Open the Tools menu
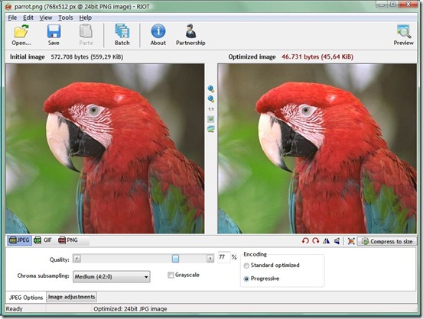The image size is (423, 319). click(66, 18)
